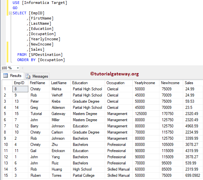Switch to the Messages tab

[x=37, y=76]
